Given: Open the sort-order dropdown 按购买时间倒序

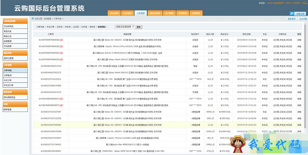Looking at the screenshot, I should click(125, 27).
